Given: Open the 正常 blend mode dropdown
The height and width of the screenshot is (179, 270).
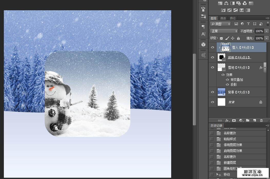Looking at the screenshot, I should point(224,31).
